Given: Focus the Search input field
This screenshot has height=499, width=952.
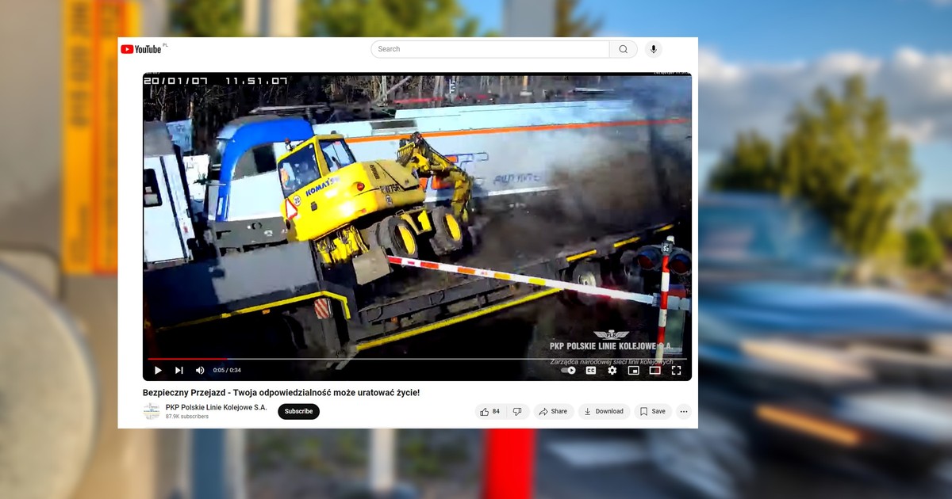Looking at the screenshot, I should [489, 49].
